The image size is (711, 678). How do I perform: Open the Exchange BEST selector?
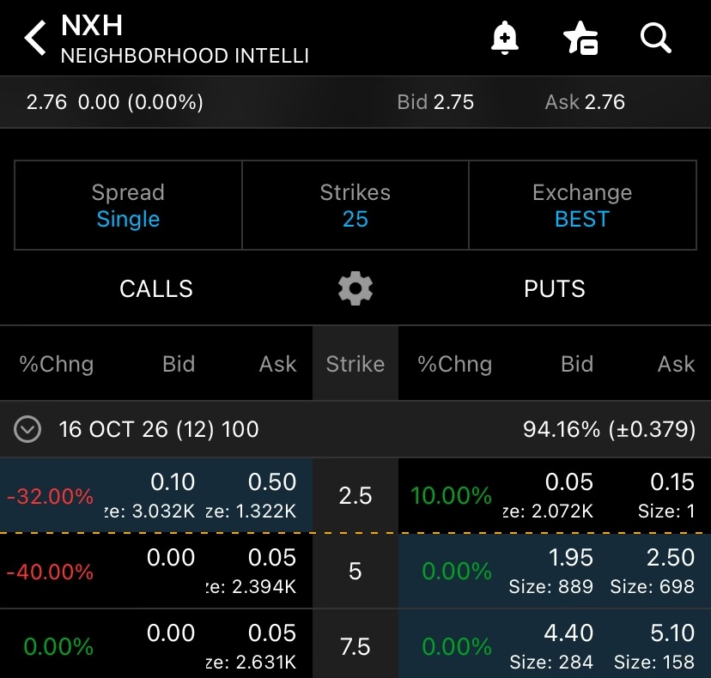(x=583, y=205)
